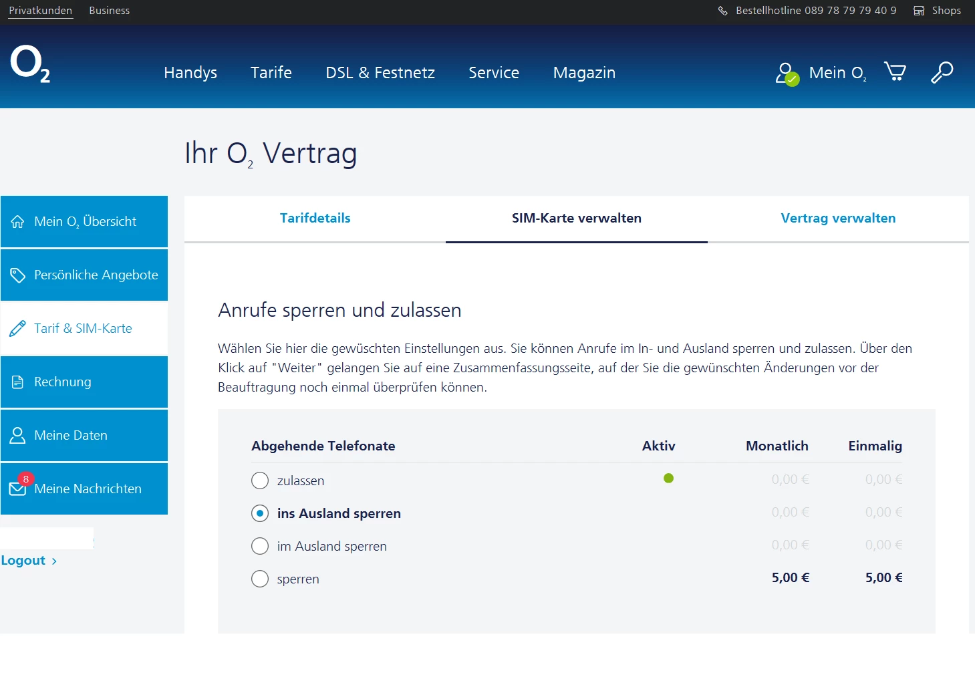Click the green active dot in zulassen row
Viewport: 975px width, 679px height.
point(668,479)
